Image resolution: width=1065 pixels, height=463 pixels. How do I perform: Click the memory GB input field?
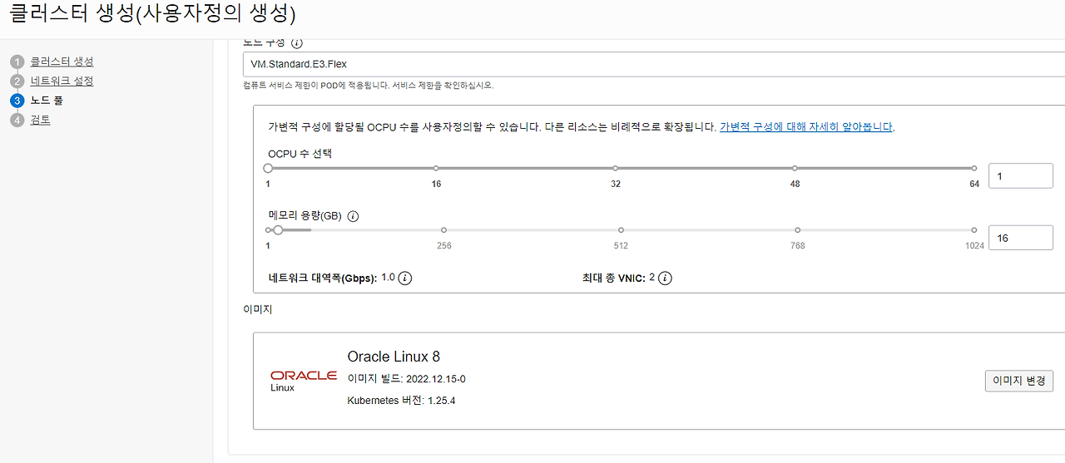[x=1021, y=238]
